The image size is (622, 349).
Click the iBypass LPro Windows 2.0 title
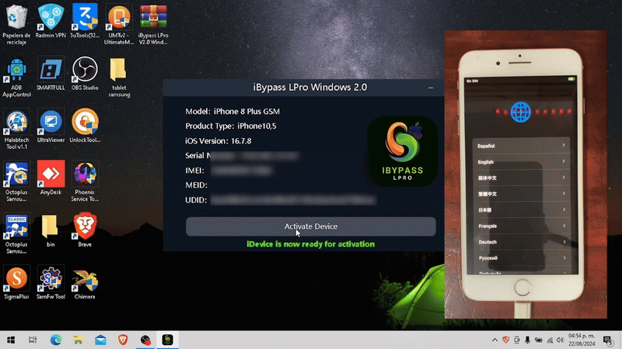(310, 88)
